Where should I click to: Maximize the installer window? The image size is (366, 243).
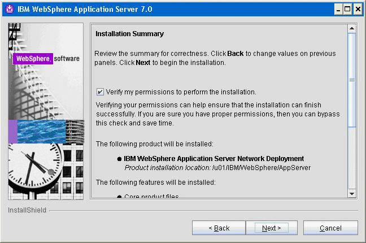[348, 10]
